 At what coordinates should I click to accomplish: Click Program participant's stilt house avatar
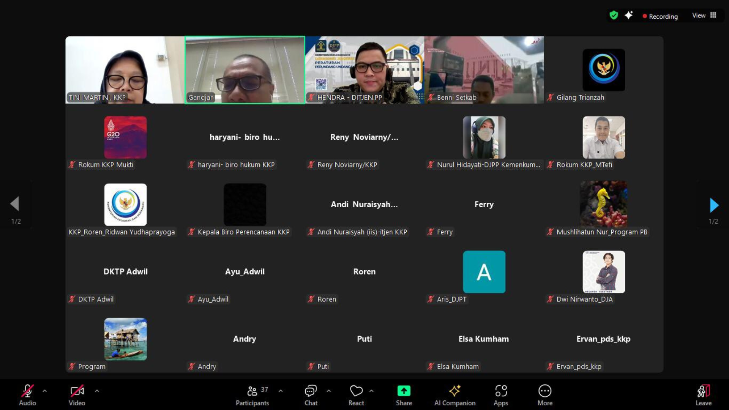click(125, 339)
